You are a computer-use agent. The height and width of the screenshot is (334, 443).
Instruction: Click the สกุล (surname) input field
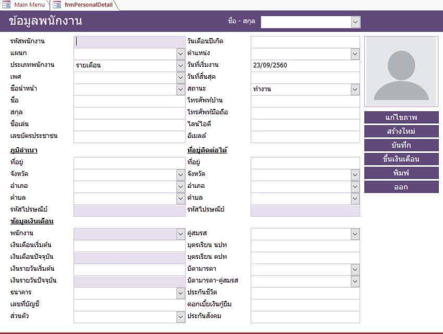129,113
